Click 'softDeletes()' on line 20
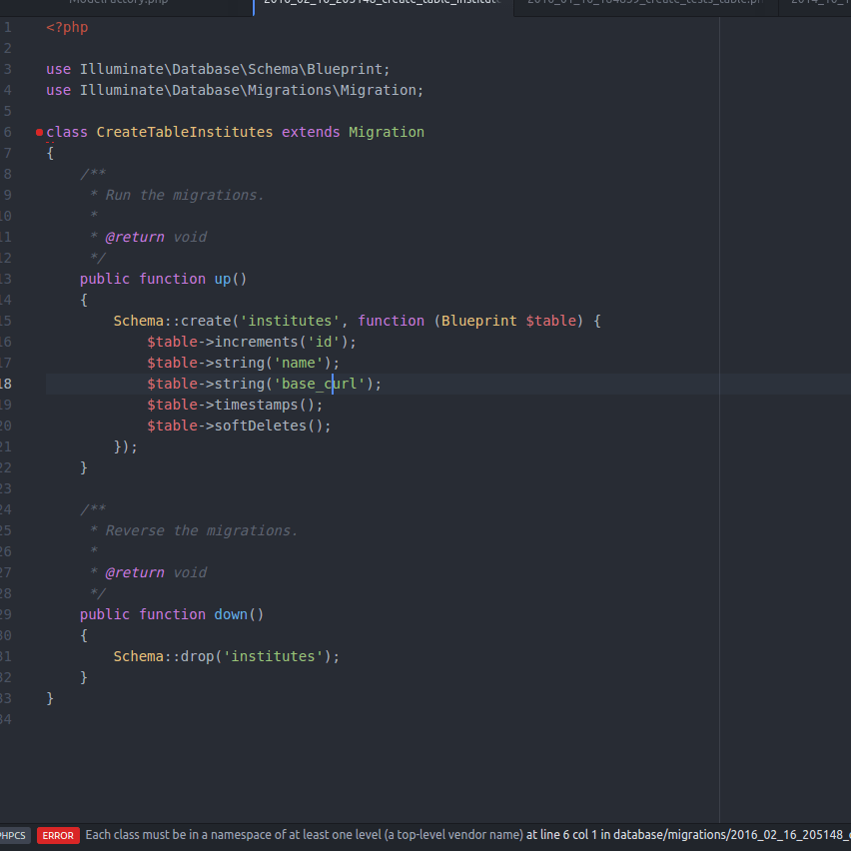 pos(269,426)
